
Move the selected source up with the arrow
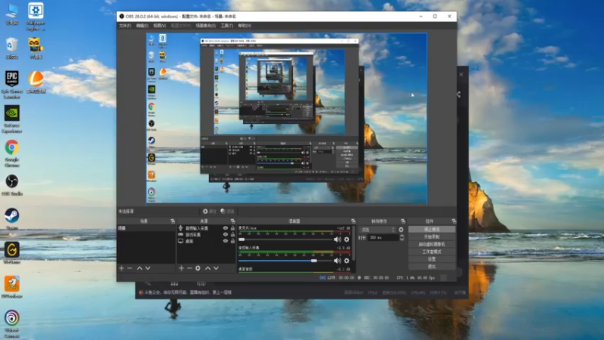click(208, 268)
